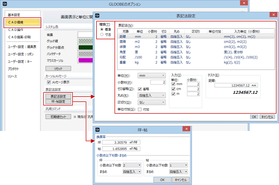Open the 単位 mm dropdown

tap(152, 75)
